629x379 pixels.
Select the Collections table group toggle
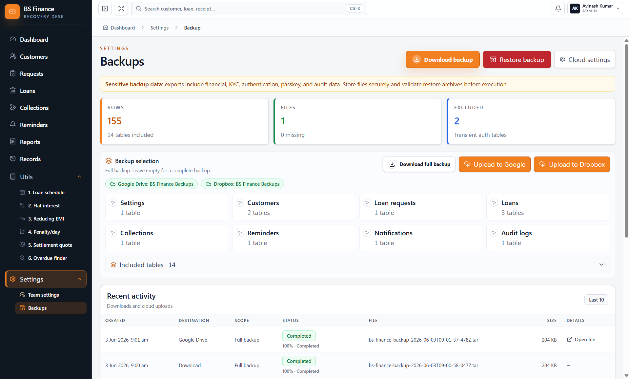pos(113,233)
